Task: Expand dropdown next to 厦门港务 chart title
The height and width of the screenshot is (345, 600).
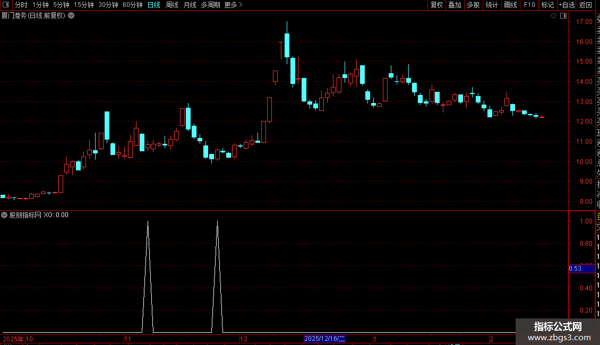Action: point(71,16)
